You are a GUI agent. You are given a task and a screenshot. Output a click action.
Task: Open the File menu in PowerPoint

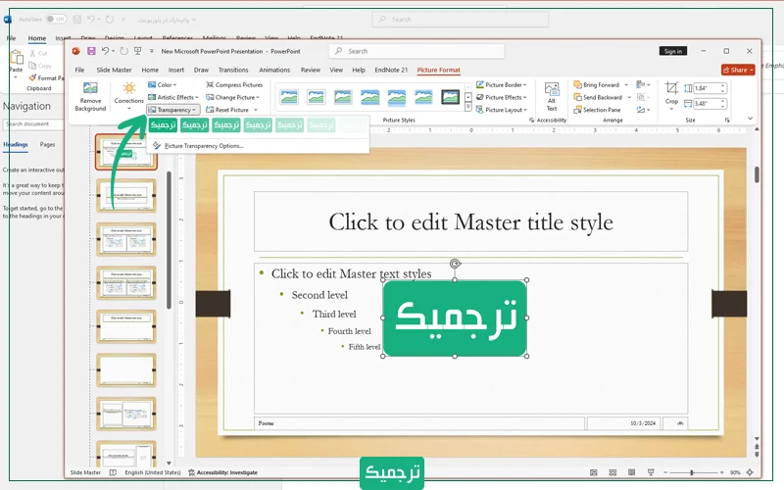pyautogui.click(x=79, y=70)
